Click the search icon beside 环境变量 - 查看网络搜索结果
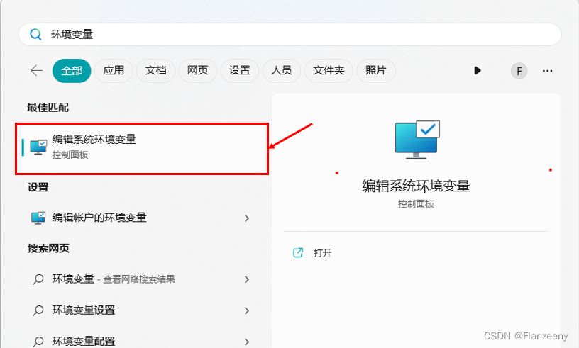The image size is (579, 348). (x=38, y=279)
